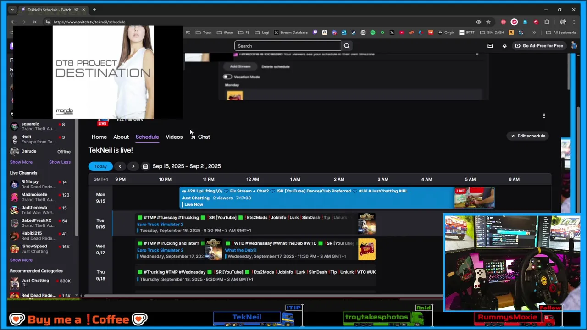Click Add Stream button

[240, 66]
